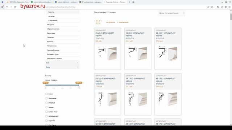232x130 pixels.
Task: Click the КВ-150-2 cornice product image
Action: (x=168, y=99)
